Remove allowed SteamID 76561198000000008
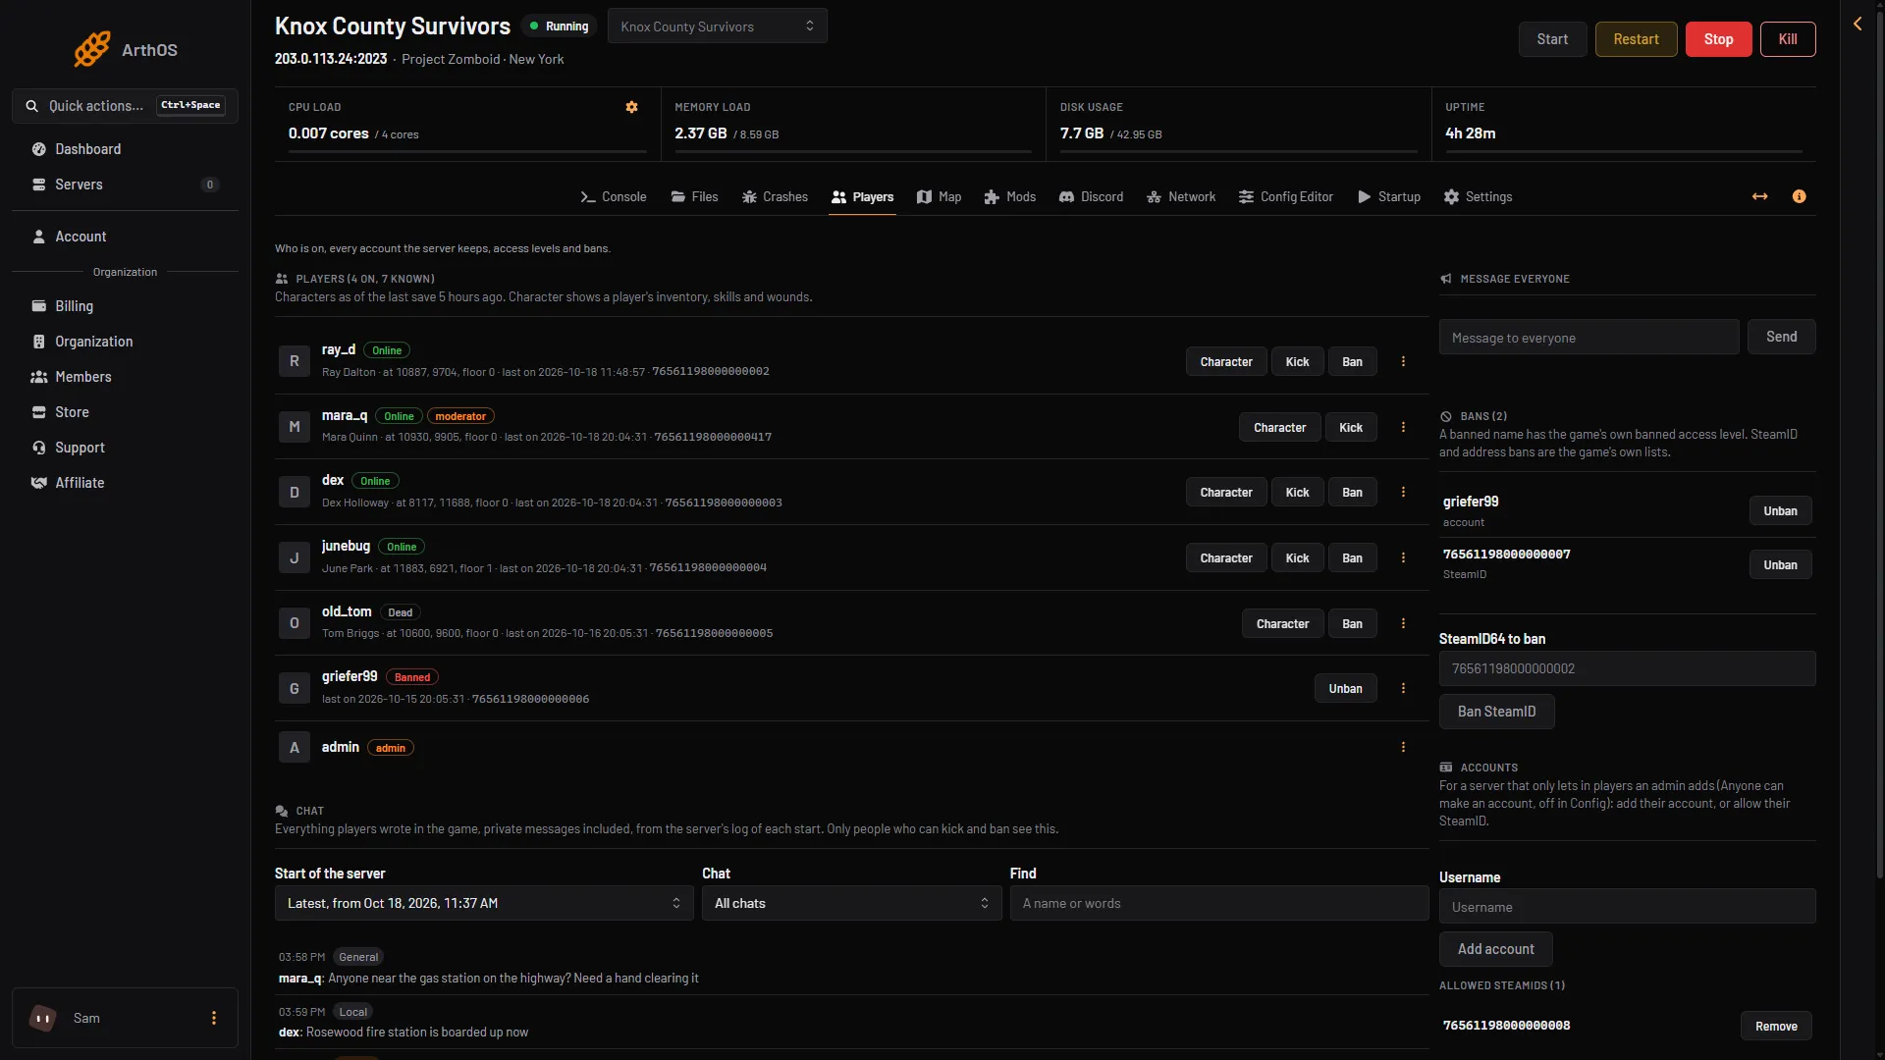 pos(1776,1027)
